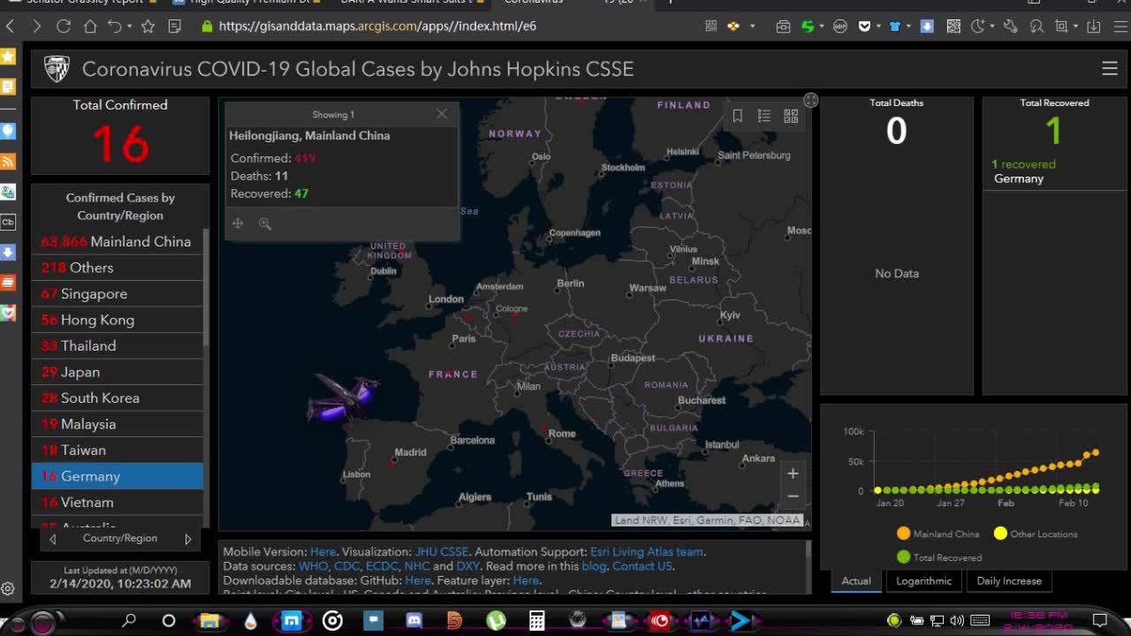Select the highlighted Germany row
1131x636 pixels.
coord(118,476)
